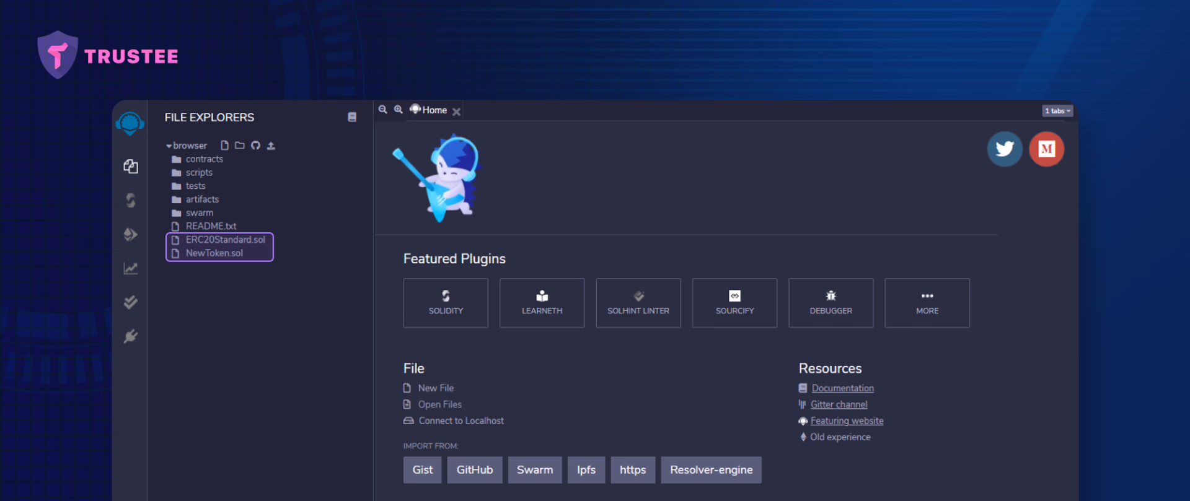Activate the Solidity featured plugin
Viewport: 1190px width, 501px height.
click(446, 303)
